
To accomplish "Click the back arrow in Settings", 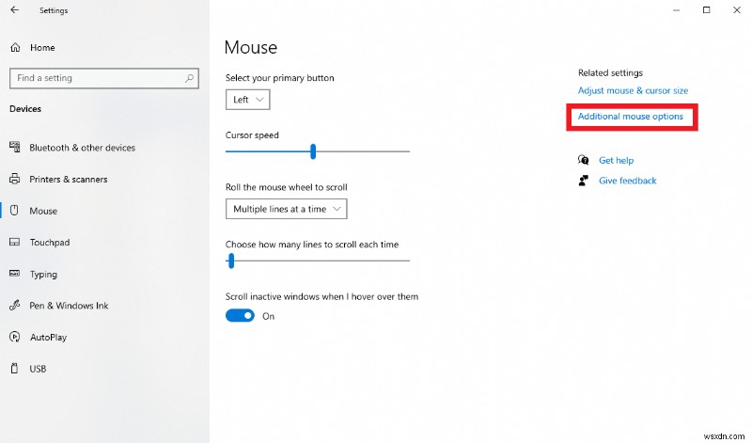I will tap(14, 10).
